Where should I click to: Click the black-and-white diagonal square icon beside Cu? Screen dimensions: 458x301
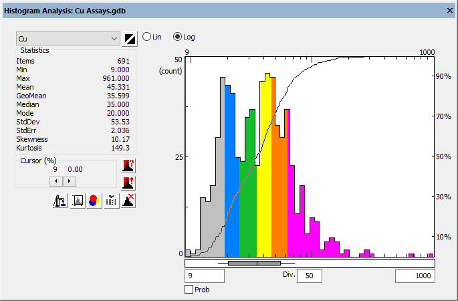[x=130, y=39]
